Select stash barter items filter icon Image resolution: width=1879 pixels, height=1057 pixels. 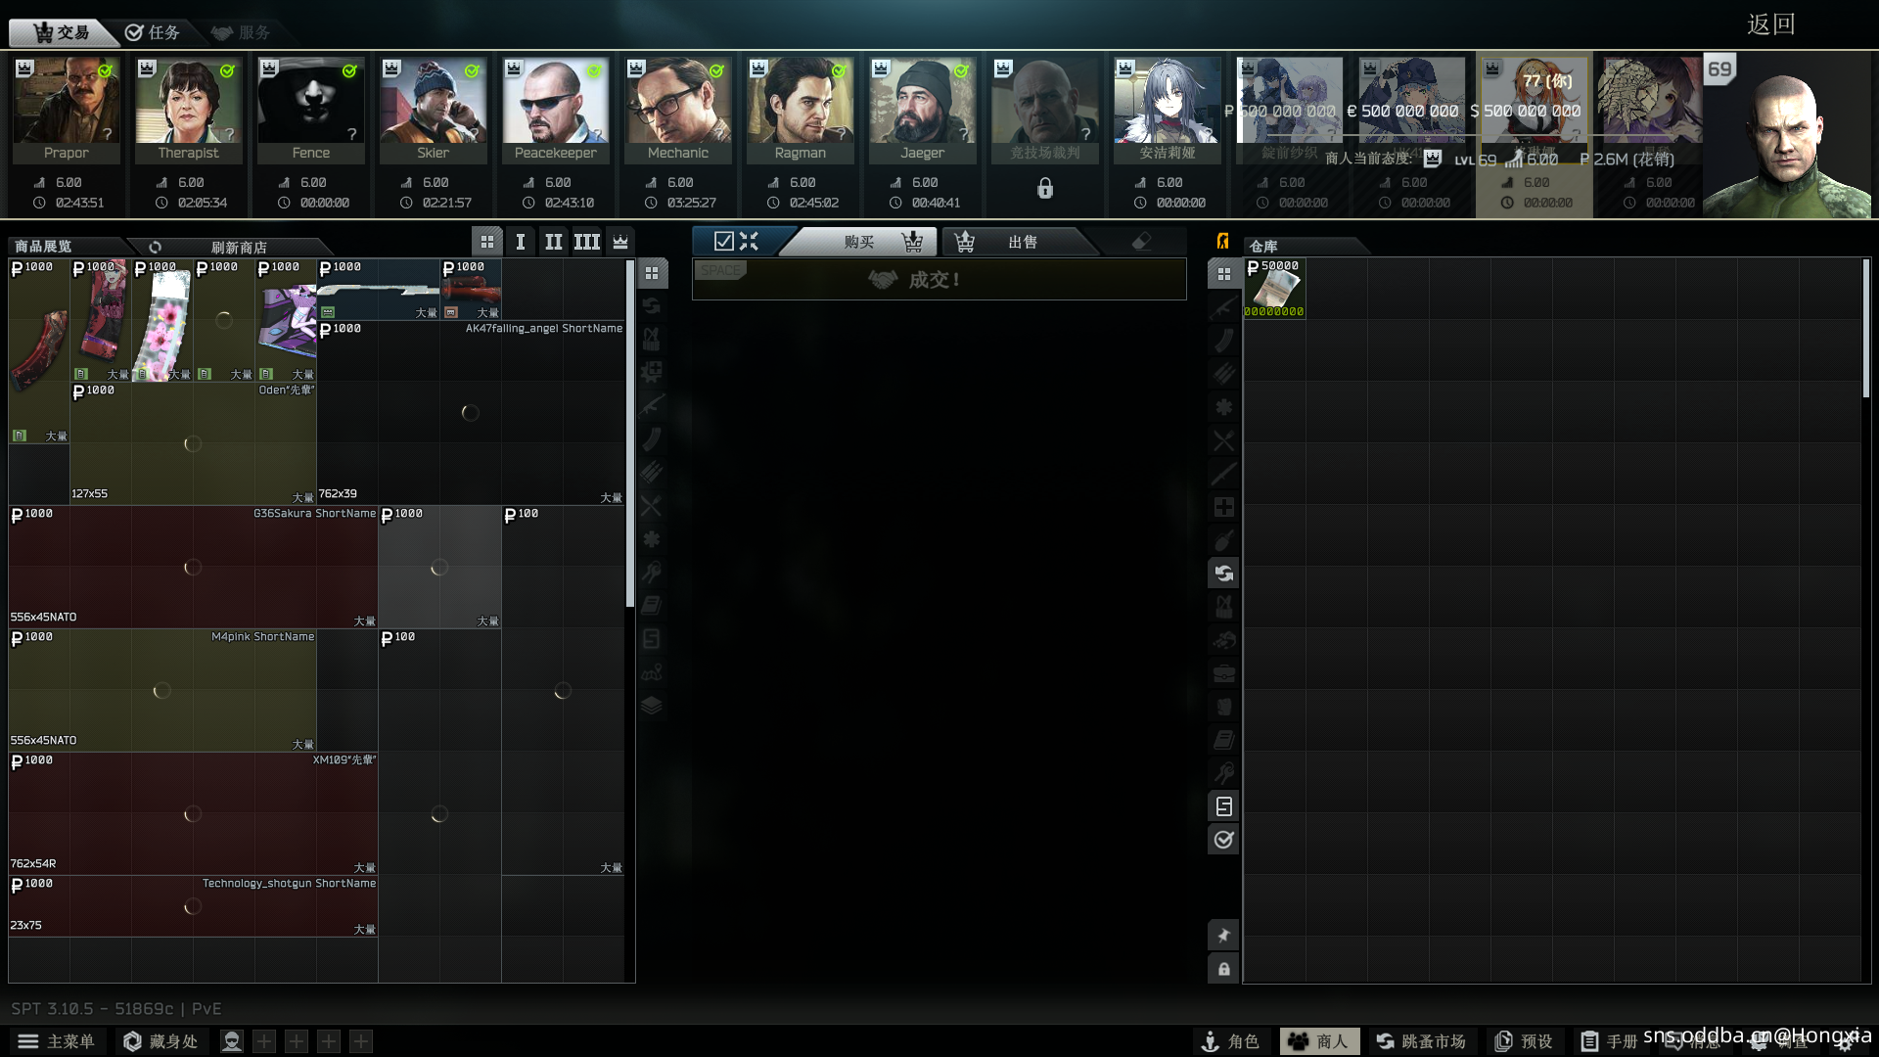(1223, 574)
